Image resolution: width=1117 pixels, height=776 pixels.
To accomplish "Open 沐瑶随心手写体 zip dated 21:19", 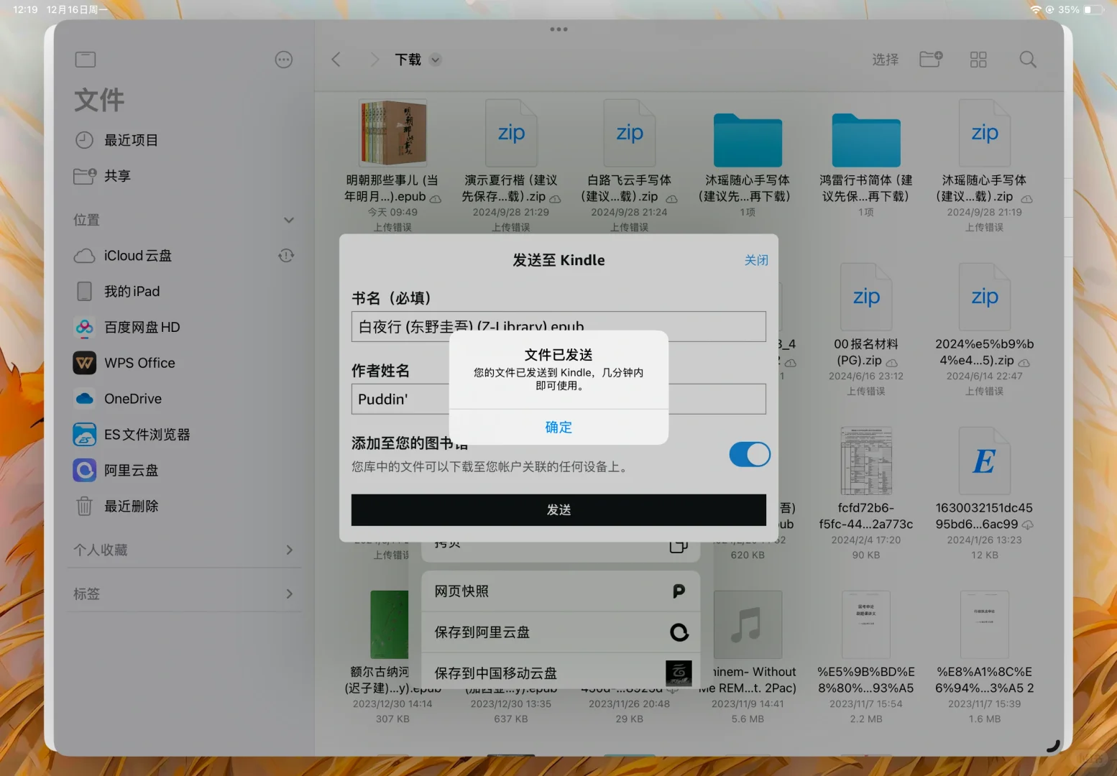I will (985, 134).
